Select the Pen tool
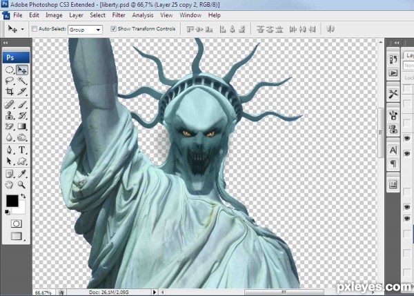This screenshot has width=414, height=296. click(x=10, y=150)
